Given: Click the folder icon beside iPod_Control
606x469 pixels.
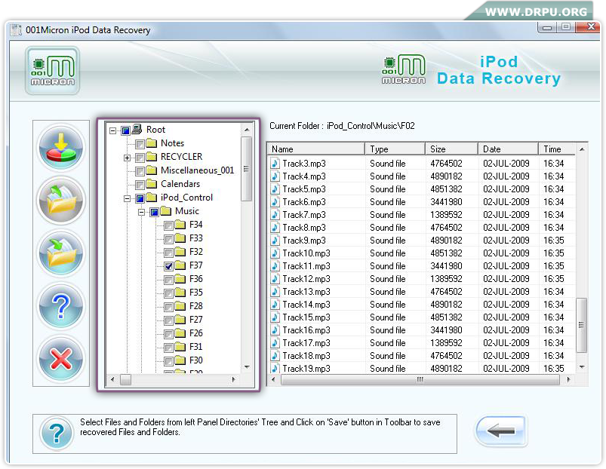Looking at the screenshot, I should tap(152, 198).
